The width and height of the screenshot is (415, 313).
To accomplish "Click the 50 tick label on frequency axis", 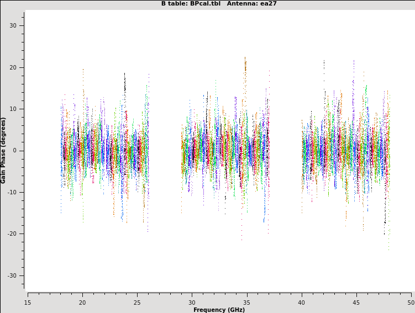I will pyautogui.click(x=411, y=302).
